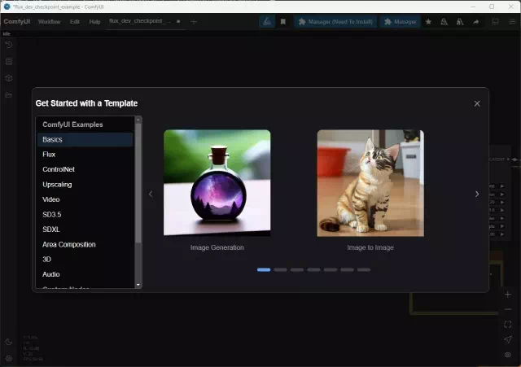Open the Edit menu
Screen dimensions: 521x367
tap(75, 22)
